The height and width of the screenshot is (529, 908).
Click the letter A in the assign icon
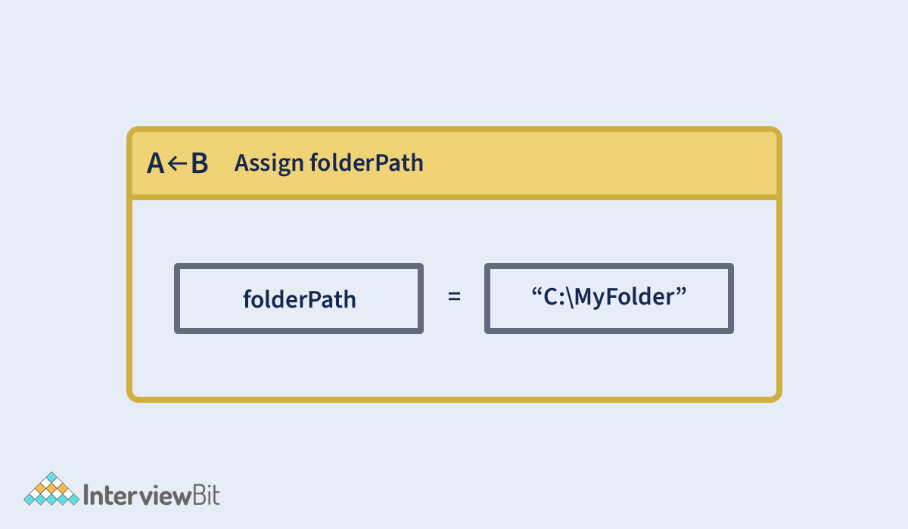(156, 163)
